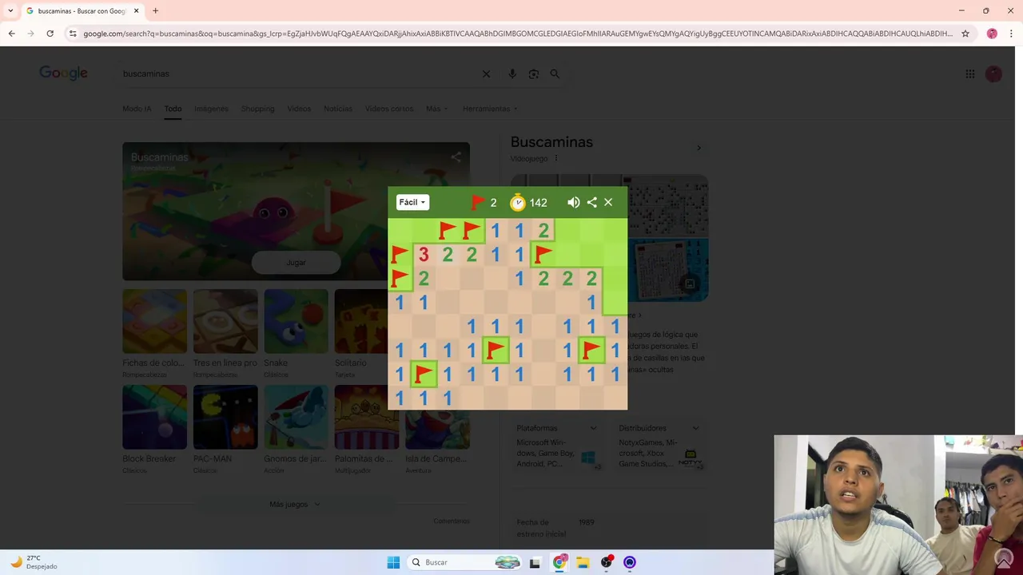1023x575 pixels.
Task: Switch to the Imágenes tab
Action: [x=211, y=109]
